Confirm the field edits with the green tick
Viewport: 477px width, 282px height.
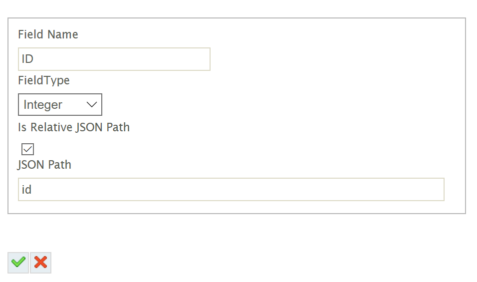pyautogui.click(x=18, y=263)
